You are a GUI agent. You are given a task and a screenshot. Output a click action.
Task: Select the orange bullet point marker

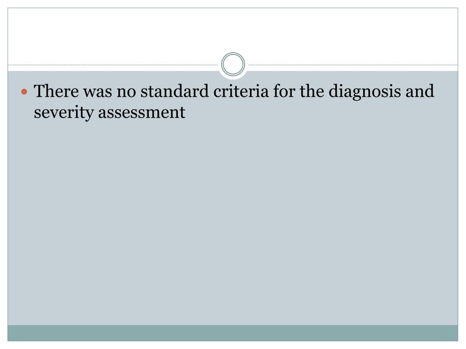pyautogui.click(x=25, y=92)
